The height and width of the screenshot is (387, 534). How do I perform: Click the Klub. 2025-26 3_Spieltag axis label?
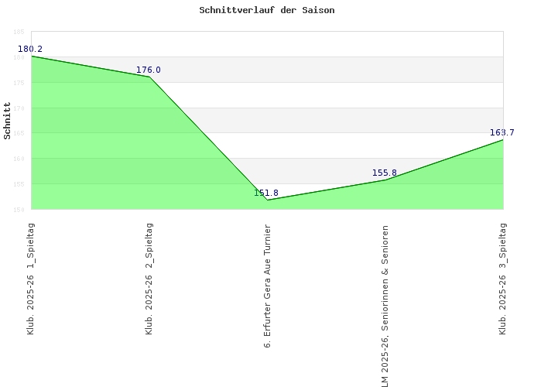[503, 279]
